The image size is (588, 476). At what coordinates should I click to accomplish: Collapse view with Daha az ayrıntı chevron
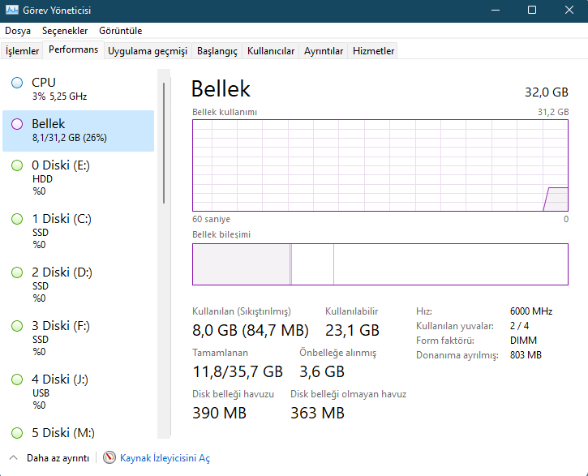14,458
